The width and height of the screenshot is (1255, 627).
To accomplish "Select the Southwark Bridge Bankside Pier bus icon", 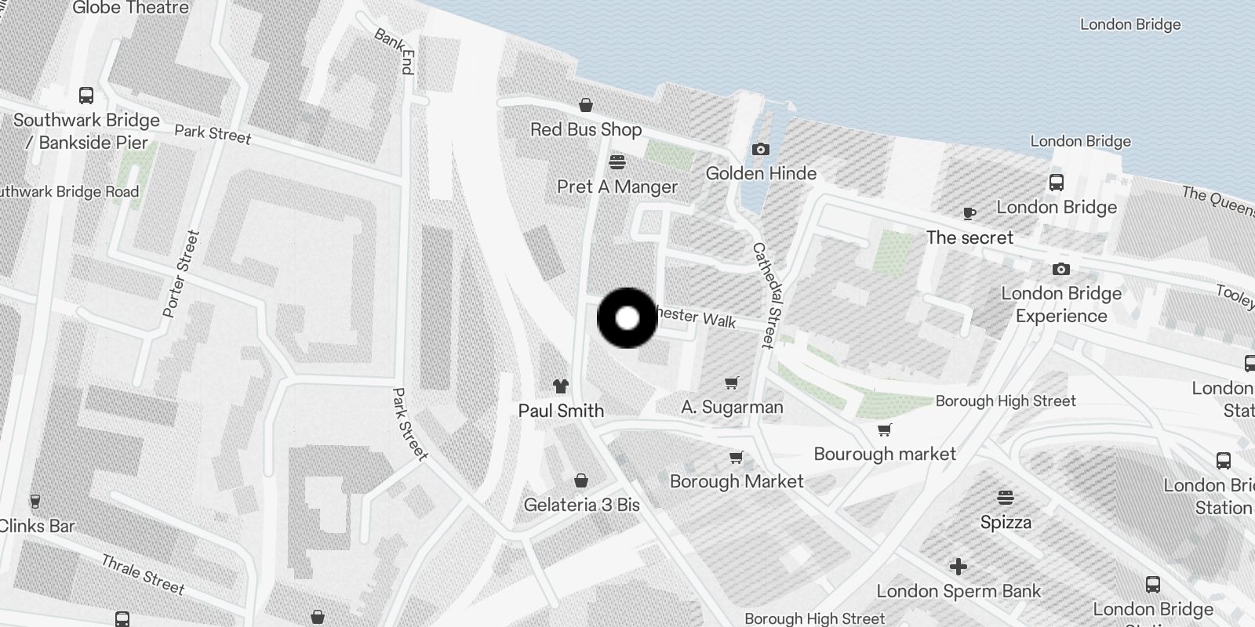I will tap(86, 96).
